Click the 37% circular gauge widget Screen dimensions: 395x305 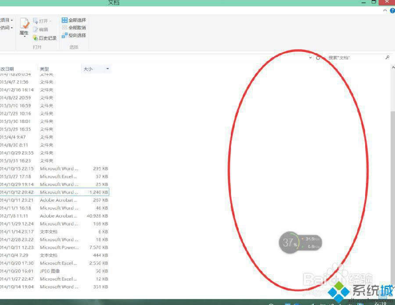tap(290, 242)
